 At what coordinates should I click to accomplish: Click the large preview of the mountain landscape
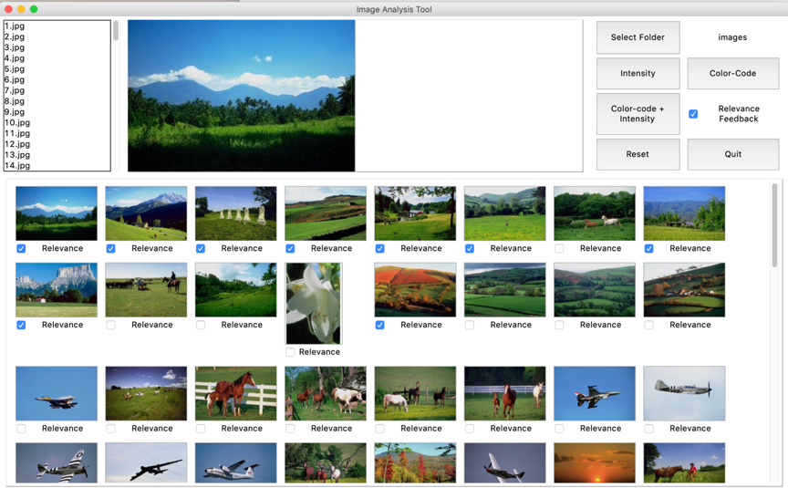pyautogui.click(x=241, y=96)
